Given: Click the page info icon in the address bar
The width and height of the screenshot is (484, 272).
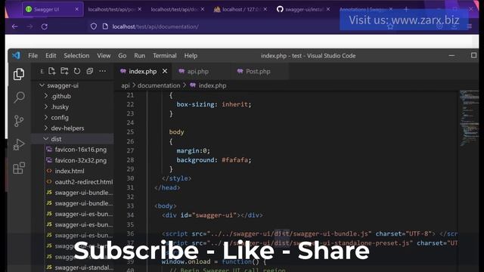Looking at the screenshot, I should click(x=105, y=26).
